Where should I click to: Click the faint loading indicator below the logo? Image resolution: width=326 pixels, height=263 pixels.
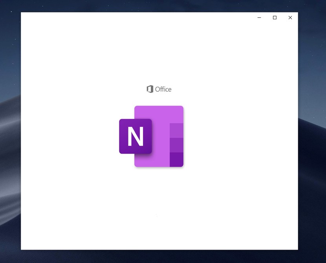pos(156,216)
